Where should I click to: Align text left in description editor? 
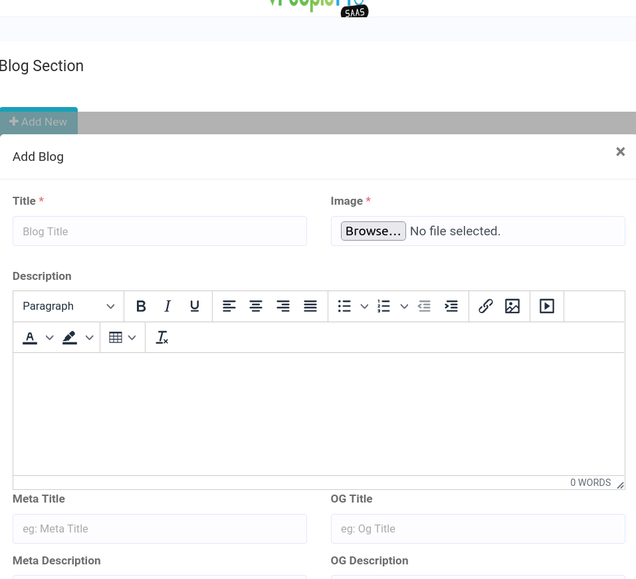[229, 306]
